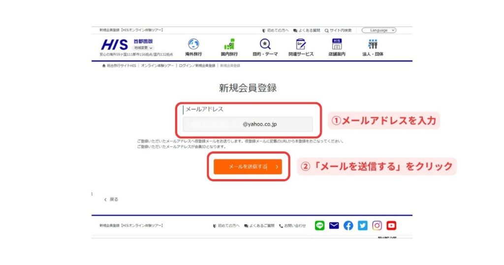Screen dimensions: 504x265
Task: Select the 目的・テーマ menu label
Action: (x=265, y=54)
